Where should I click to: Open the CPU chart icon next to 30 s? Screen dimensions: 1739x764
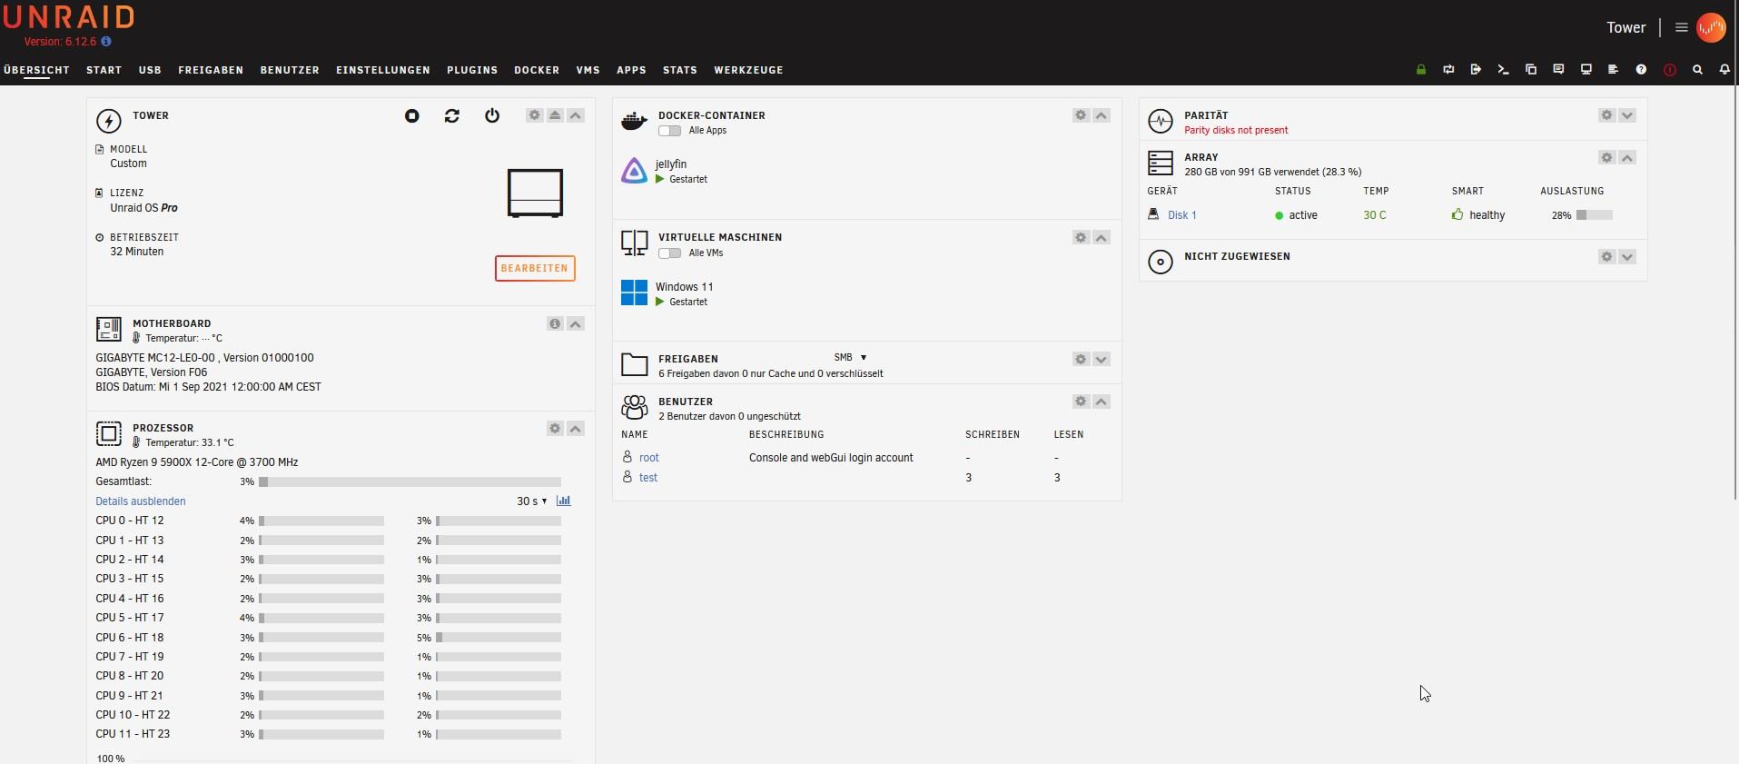pos(563,501)
